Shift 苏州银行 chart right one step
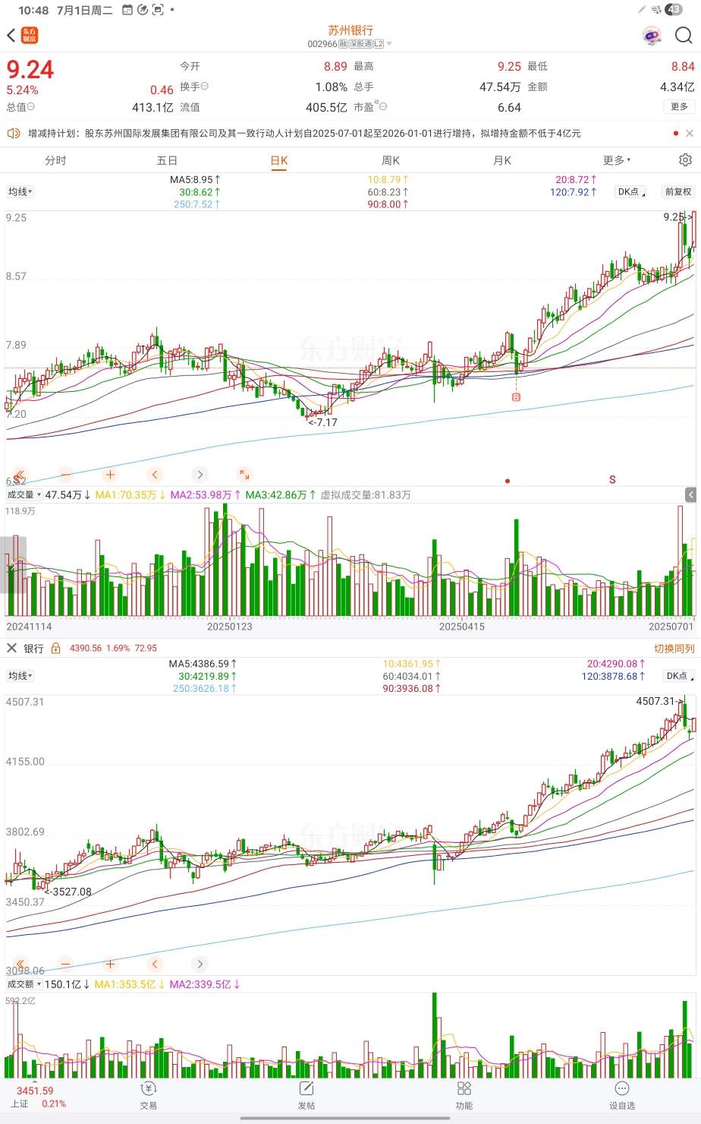Screen dimensions: 701x1124 click(200, 475)
